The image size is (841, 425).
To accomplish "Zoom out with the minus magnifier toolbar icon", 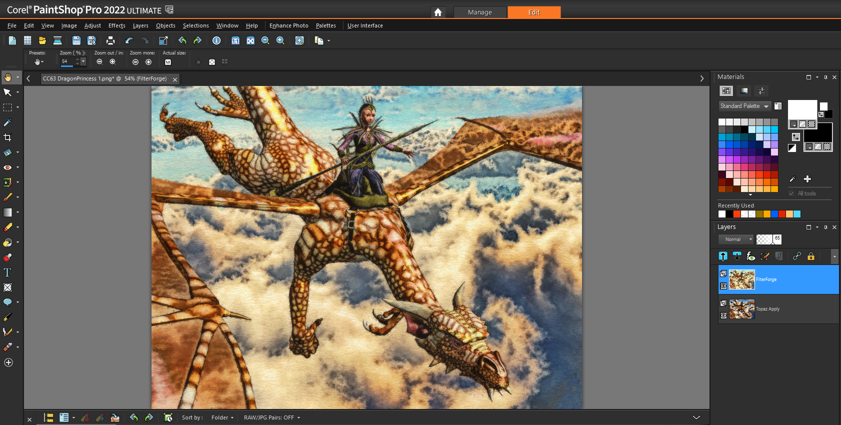I will point(265,40).
